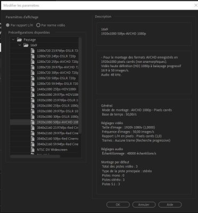Collapse the Paysage folder tree node
Viewport: 198px width, 213px height.
[x=13, y=39]
